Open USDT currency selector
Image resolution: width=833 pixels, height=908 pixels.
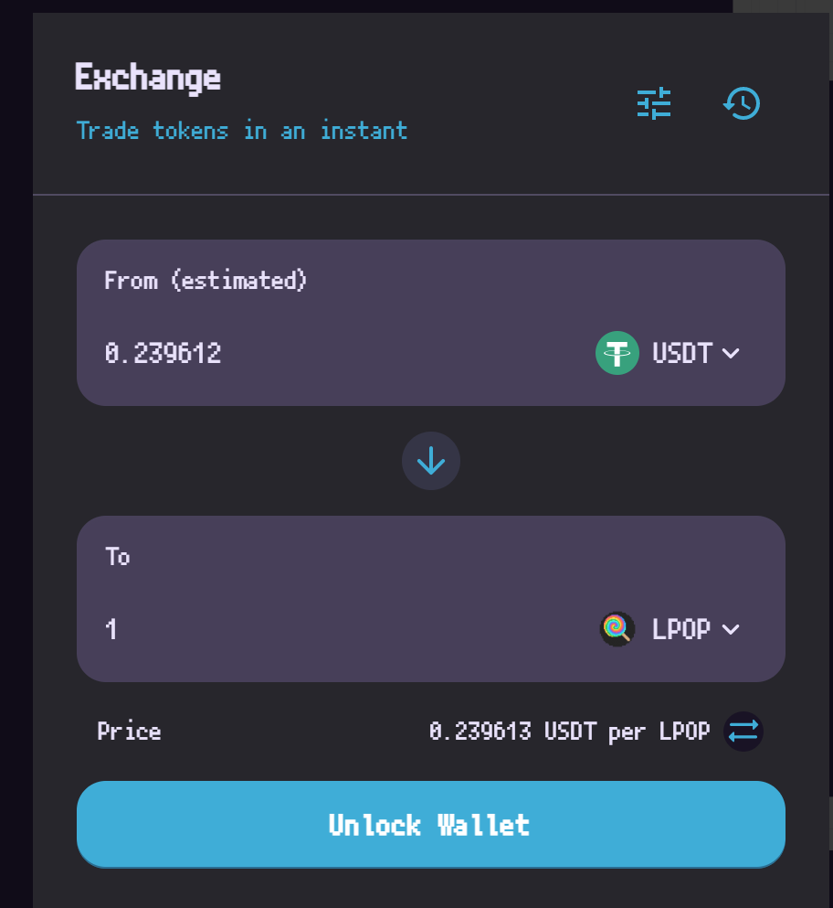click(x=669, y=353)
